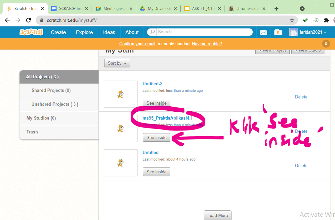Click the browser back arrow

[7, 20]
